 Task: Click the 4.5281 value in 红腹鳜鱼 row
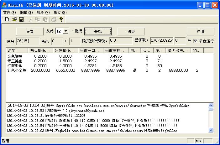point(91,66)
